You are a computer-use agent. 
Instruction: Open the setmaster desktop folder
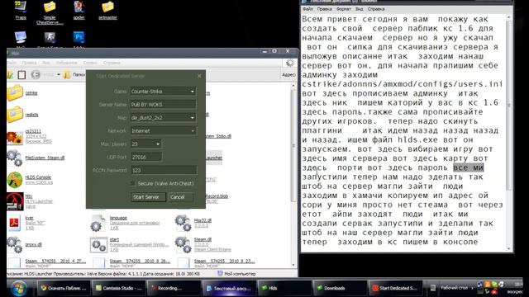(107, 10)
